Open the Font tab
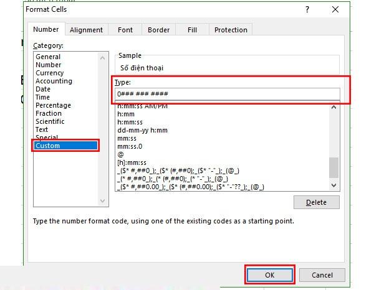This screenshot has height=290, width=374. point(125,30)
